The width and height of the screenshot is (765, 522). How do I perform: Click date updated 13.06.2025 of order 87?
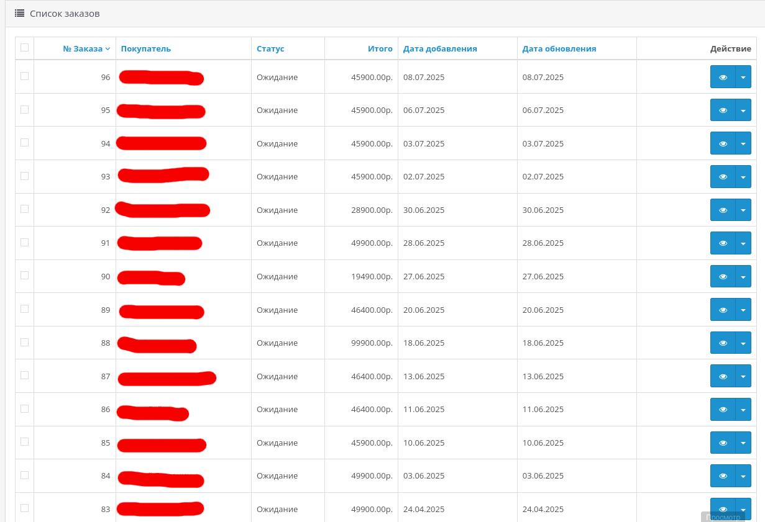point(543,376)
